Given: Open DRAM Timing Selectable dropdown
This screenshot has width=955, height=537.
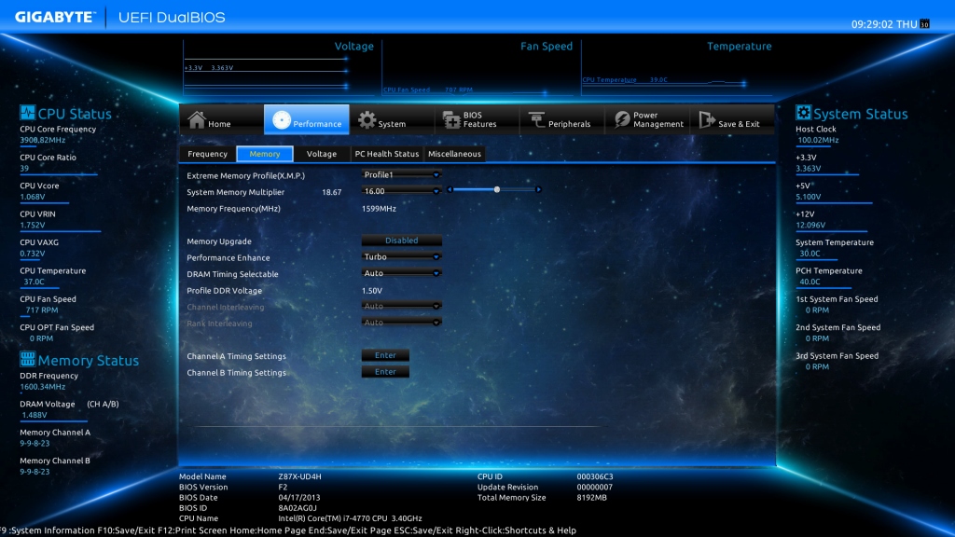Looking at the screenshot, I should click(x=401, y=273).
